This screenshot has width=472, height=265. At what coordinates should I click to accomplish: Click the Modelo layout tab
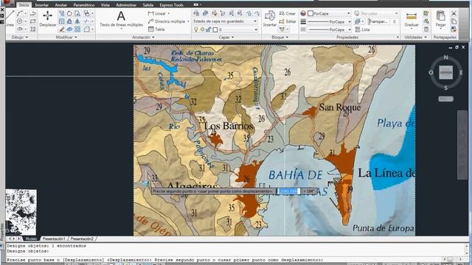pyautogui.click(x=31, y=239)
